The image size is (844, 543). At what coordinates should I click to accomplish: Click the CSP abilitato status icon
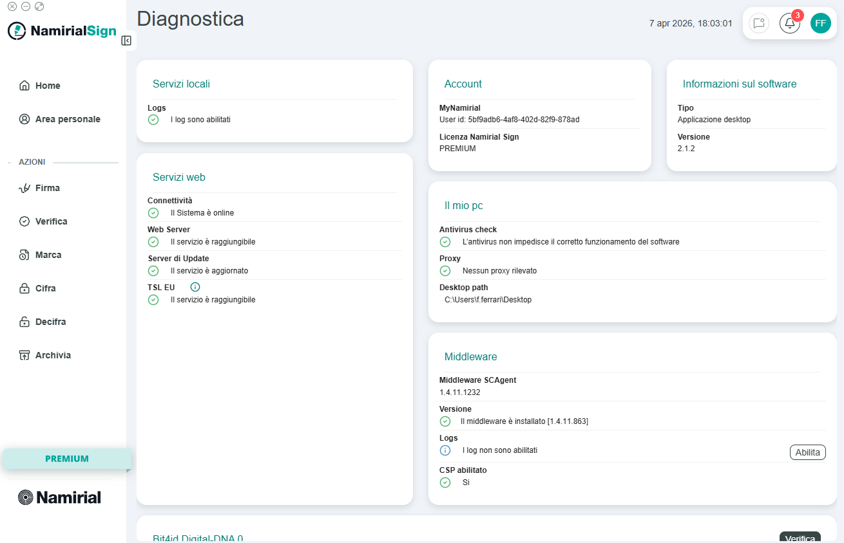pos(445,483)
